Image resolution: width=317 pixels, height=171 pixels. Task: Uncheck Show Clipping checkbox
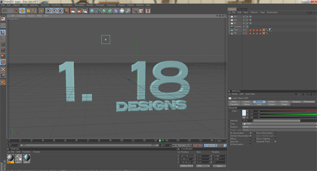pos(275,139)
